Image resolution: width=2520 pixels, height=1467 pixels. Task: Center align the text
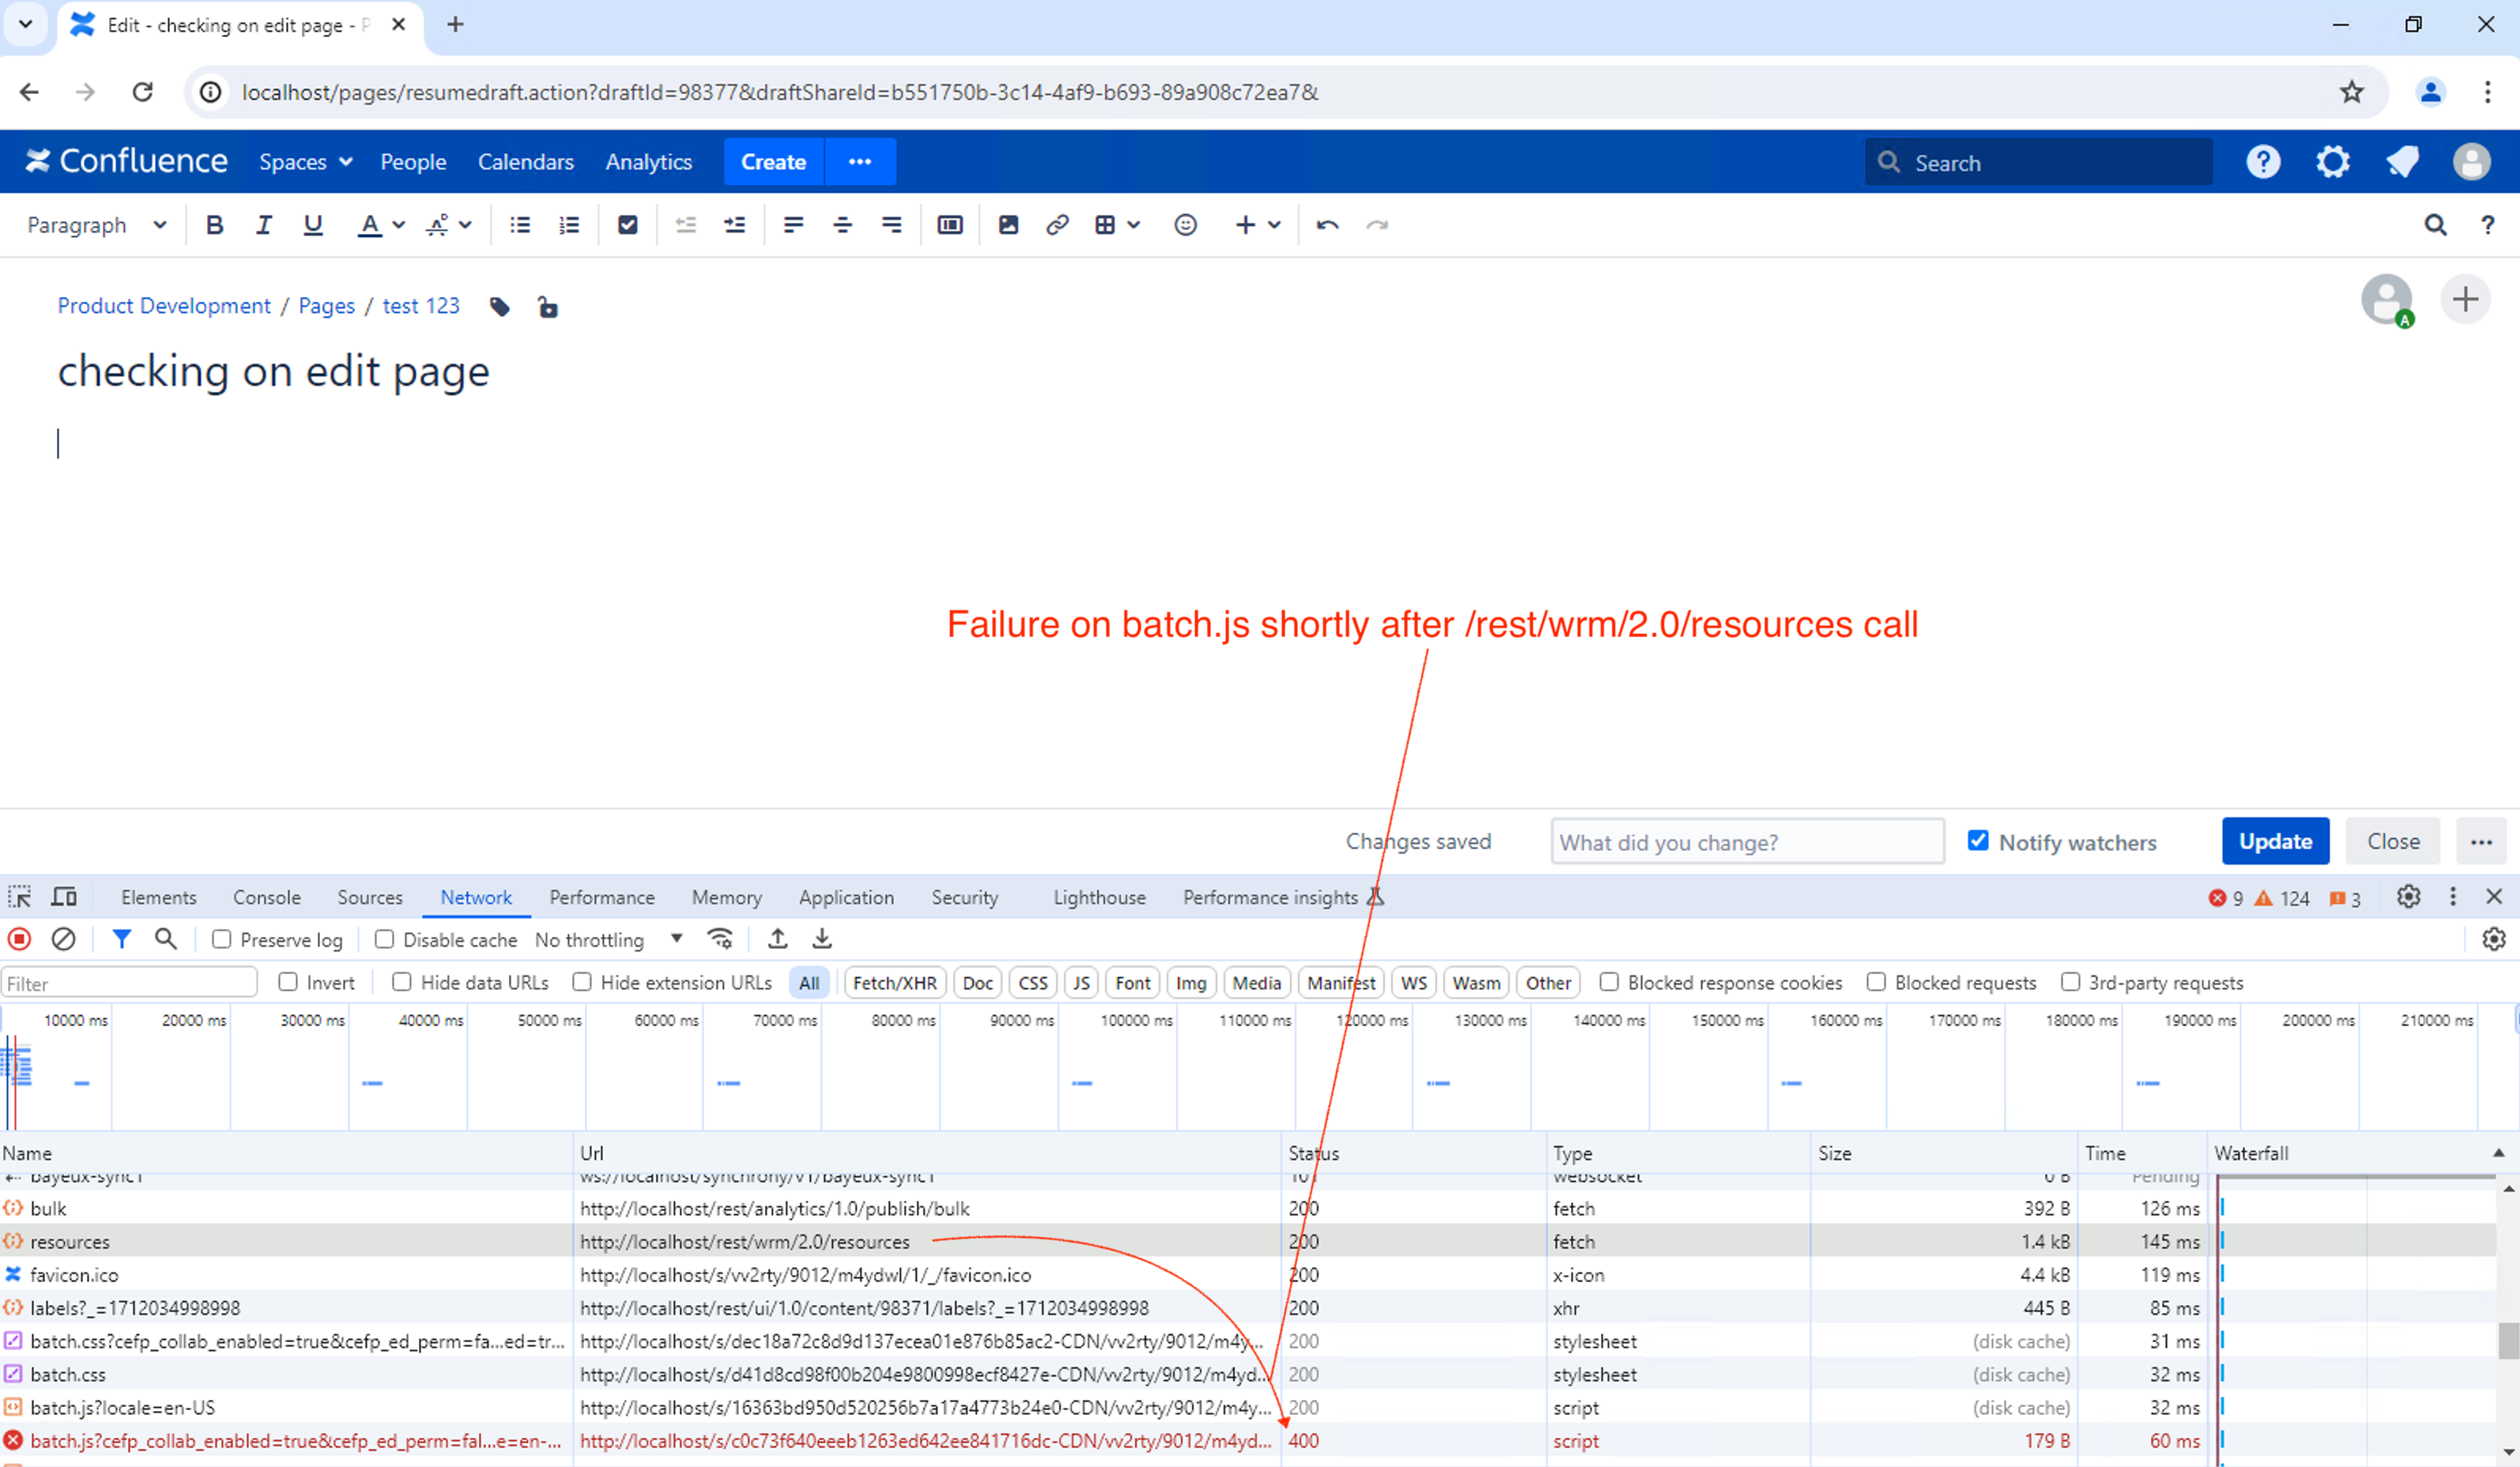[843, 225]
